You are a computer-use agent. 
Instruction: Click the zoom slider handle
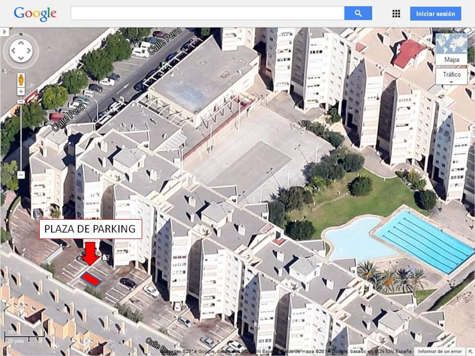tap(21, 102)
